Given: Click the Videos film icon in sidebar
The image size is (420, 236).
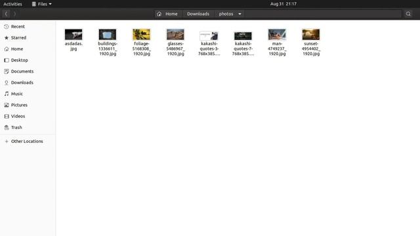Looking at the screenshot, I should tap(7, 117).
